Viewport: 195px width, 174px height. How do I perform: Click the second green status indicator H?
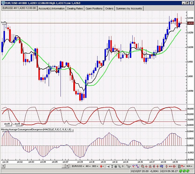[184, 171]
